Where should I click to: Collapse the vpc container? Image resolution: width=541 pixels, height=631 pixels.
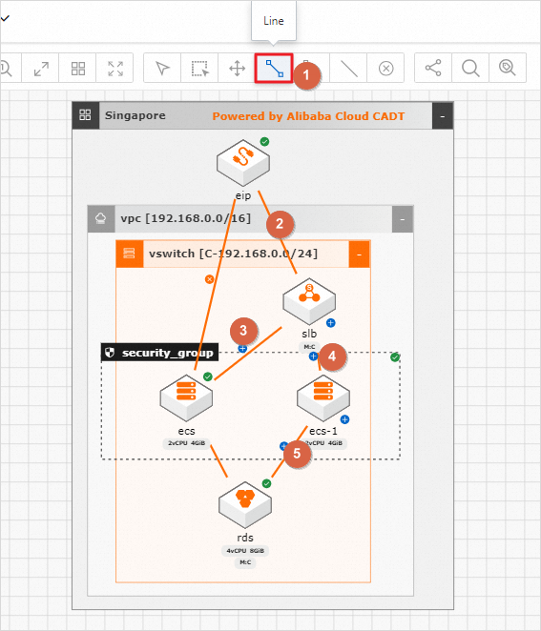[x=403, y=219]
